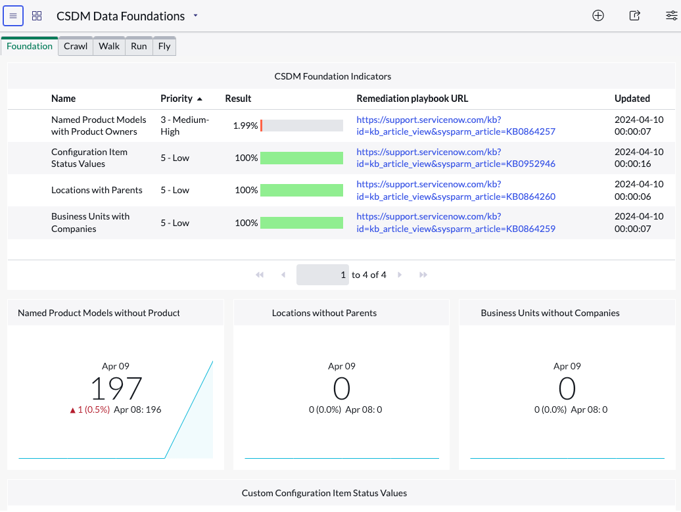Sort by the Priority column header

[x=176, y=99]
